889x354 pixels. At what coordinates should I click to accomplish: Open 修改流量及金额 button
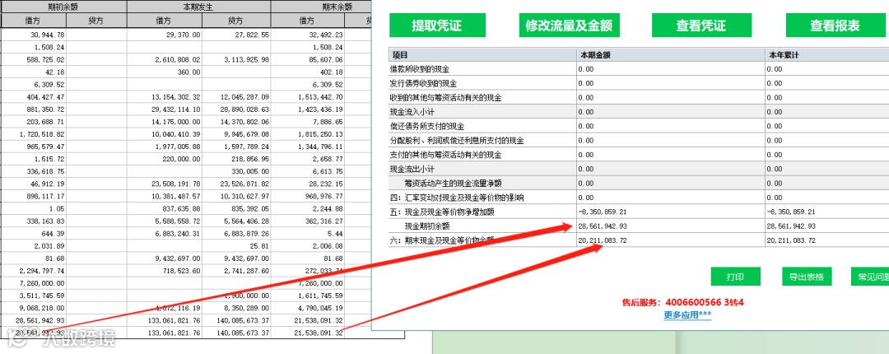(570, 26)
